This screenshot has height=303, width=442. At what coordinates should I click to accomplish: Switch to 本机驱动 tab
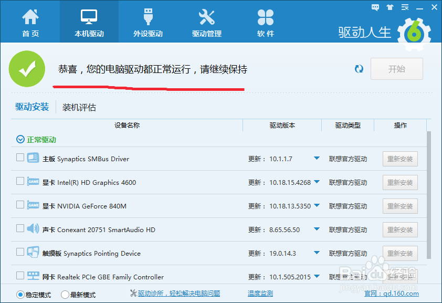tap(89, 23)
